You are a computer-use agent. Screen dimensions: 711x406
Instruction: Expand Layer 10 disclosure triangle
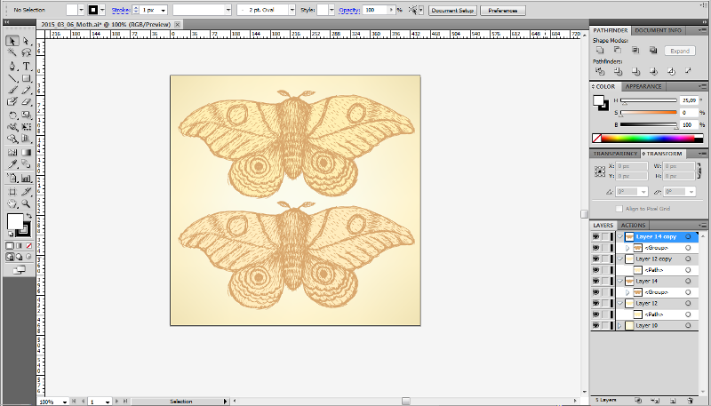click(x=619, y=325)
